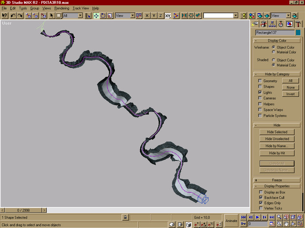
Task: Check the Shapes hide category box
Action: [260, 86]
